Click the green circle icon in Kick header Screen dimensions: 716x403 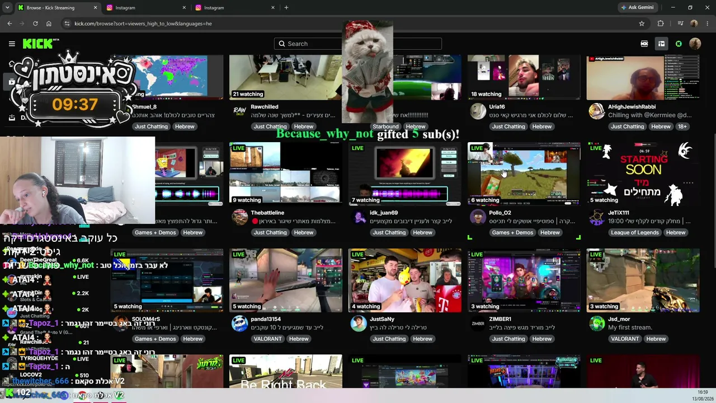[679, 44]
